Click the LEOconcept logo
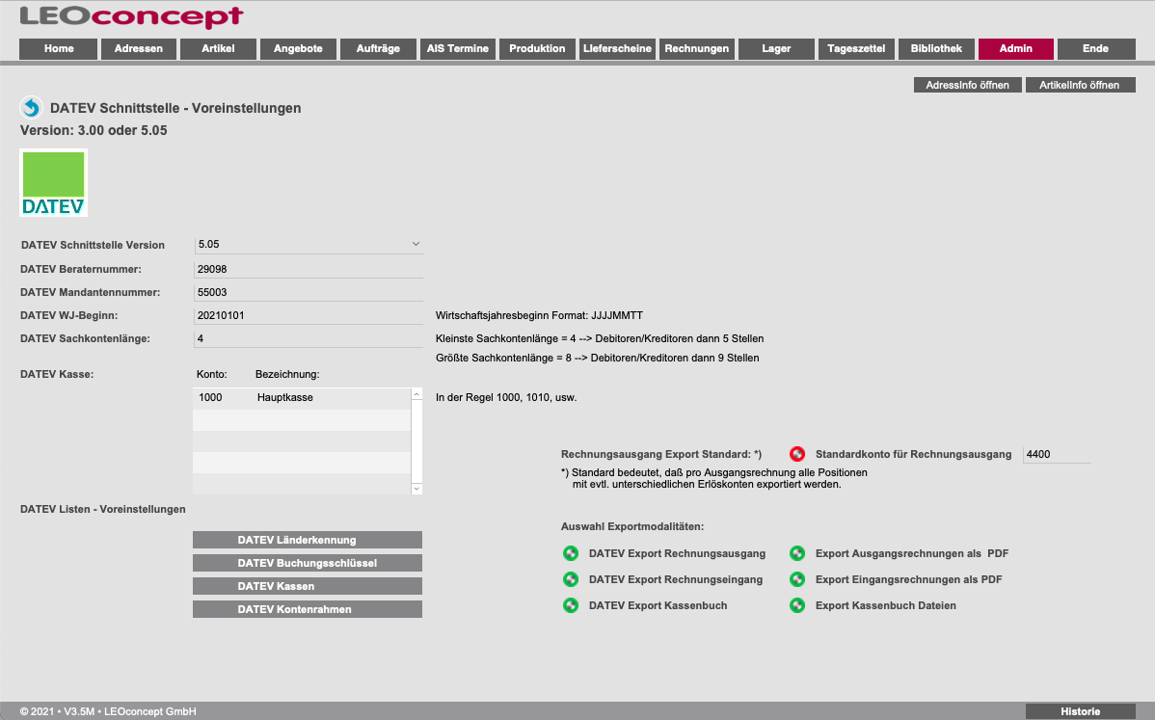 coord(132,16)
